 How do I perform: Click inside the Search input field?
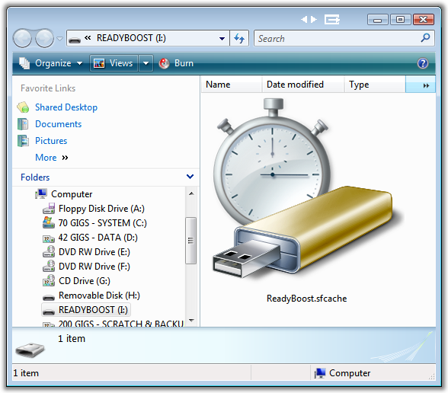click(337, 38)
